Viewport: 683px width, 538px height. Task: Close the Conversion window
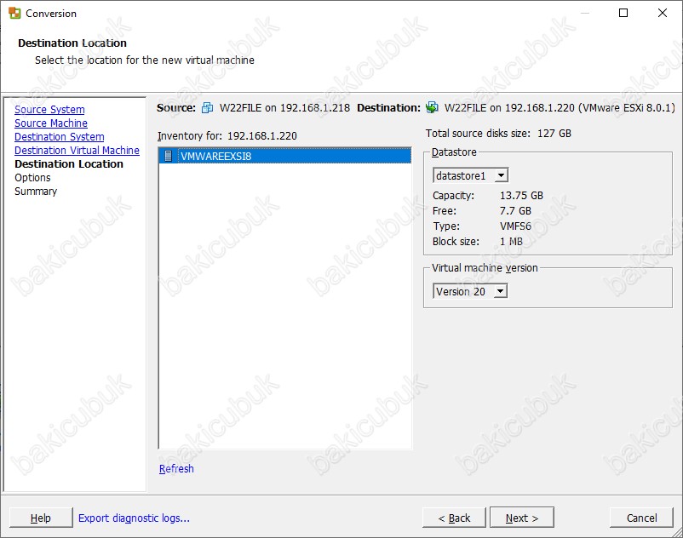pos(662,13)
